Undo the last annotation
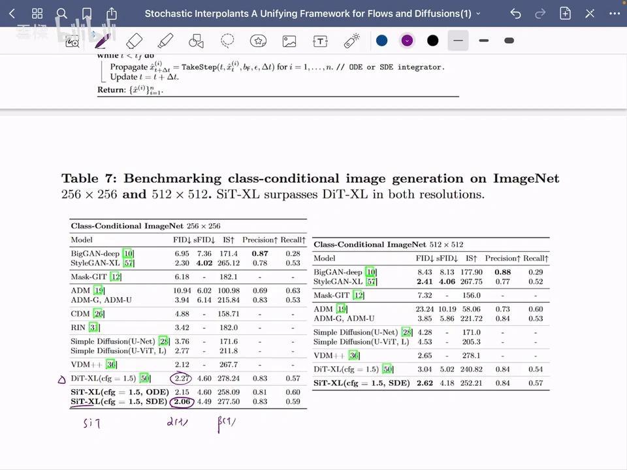Screen dimensions: 627x470 (x=515, y=13)
